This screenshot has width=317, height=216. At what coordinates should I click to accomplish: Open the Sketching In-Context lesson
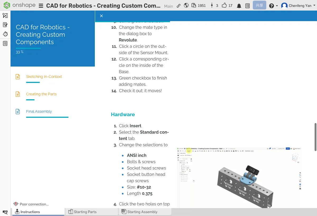(x=44, y=77)
